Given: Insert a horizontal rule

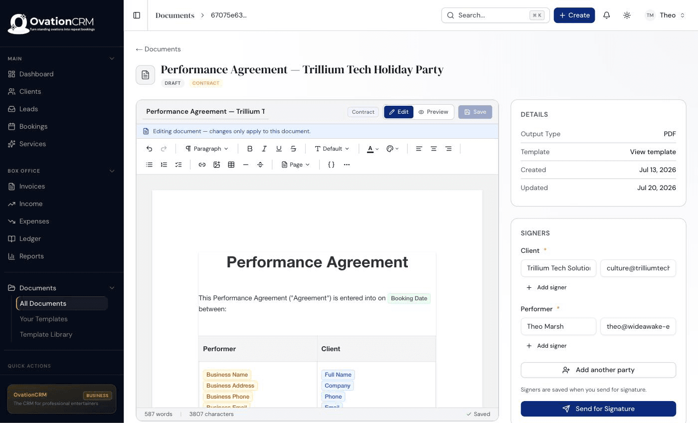Looking at the screenshot, I should tap(246, 165).
